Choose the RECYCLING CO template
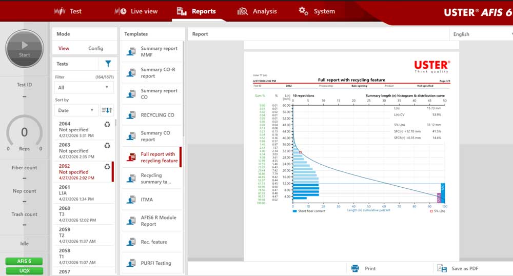The height and width of the screenshot is (276, 513). (x=152, y=115)
